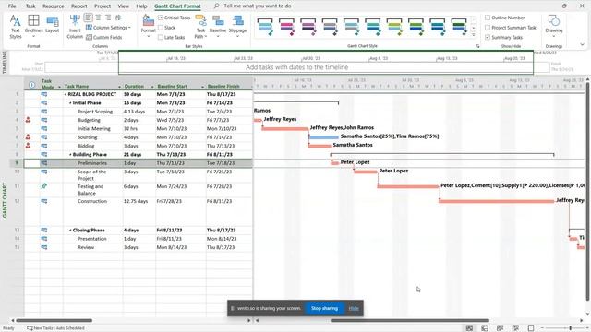Switch to the Project tab

103,6
